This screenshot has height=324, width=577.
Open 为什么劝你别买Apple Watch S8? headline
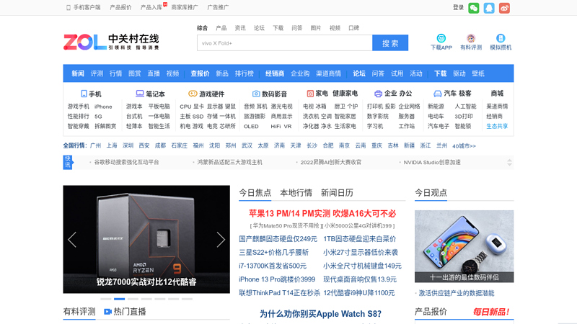320,314
